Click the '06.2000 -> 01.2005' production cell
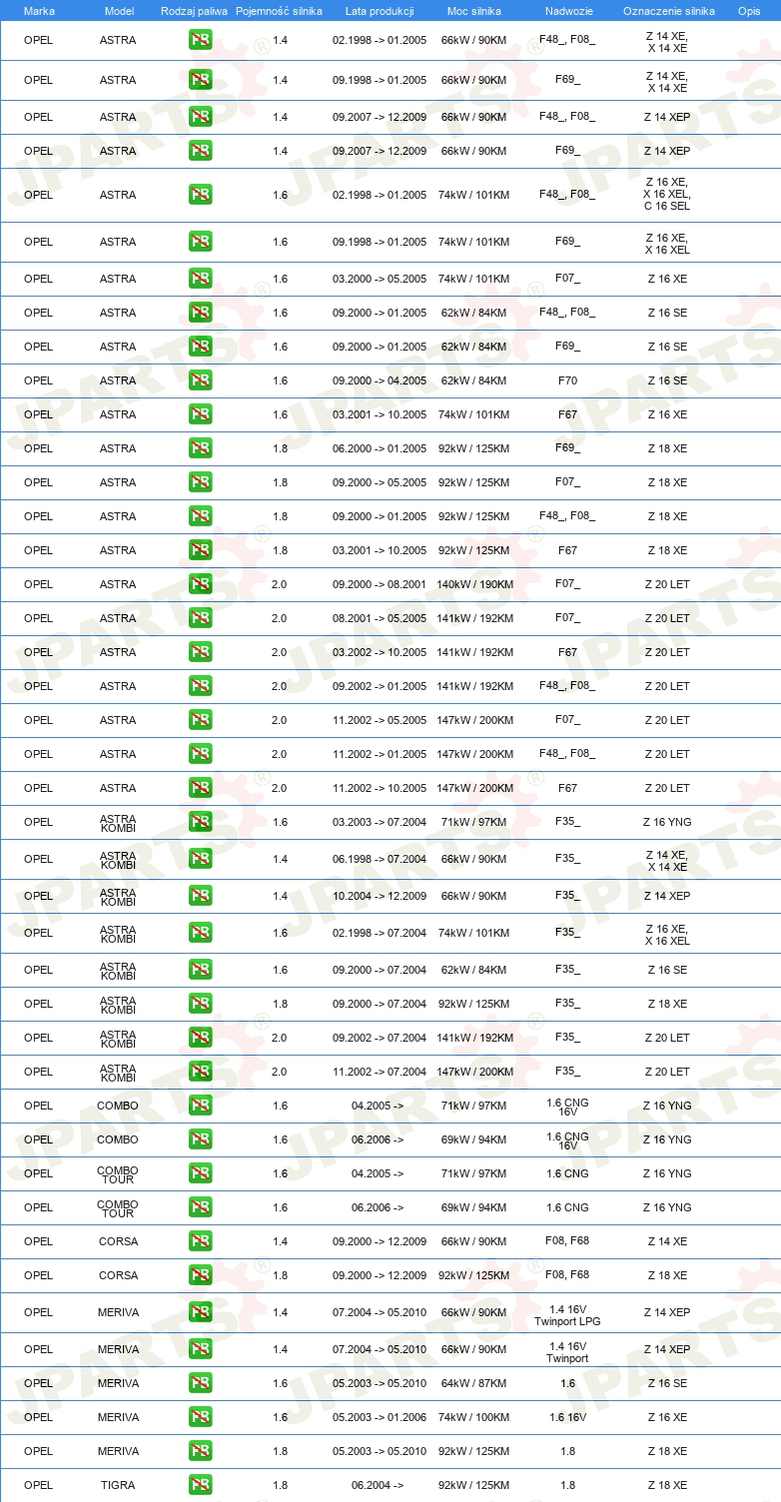The image size is (781, 1502). 380,448
